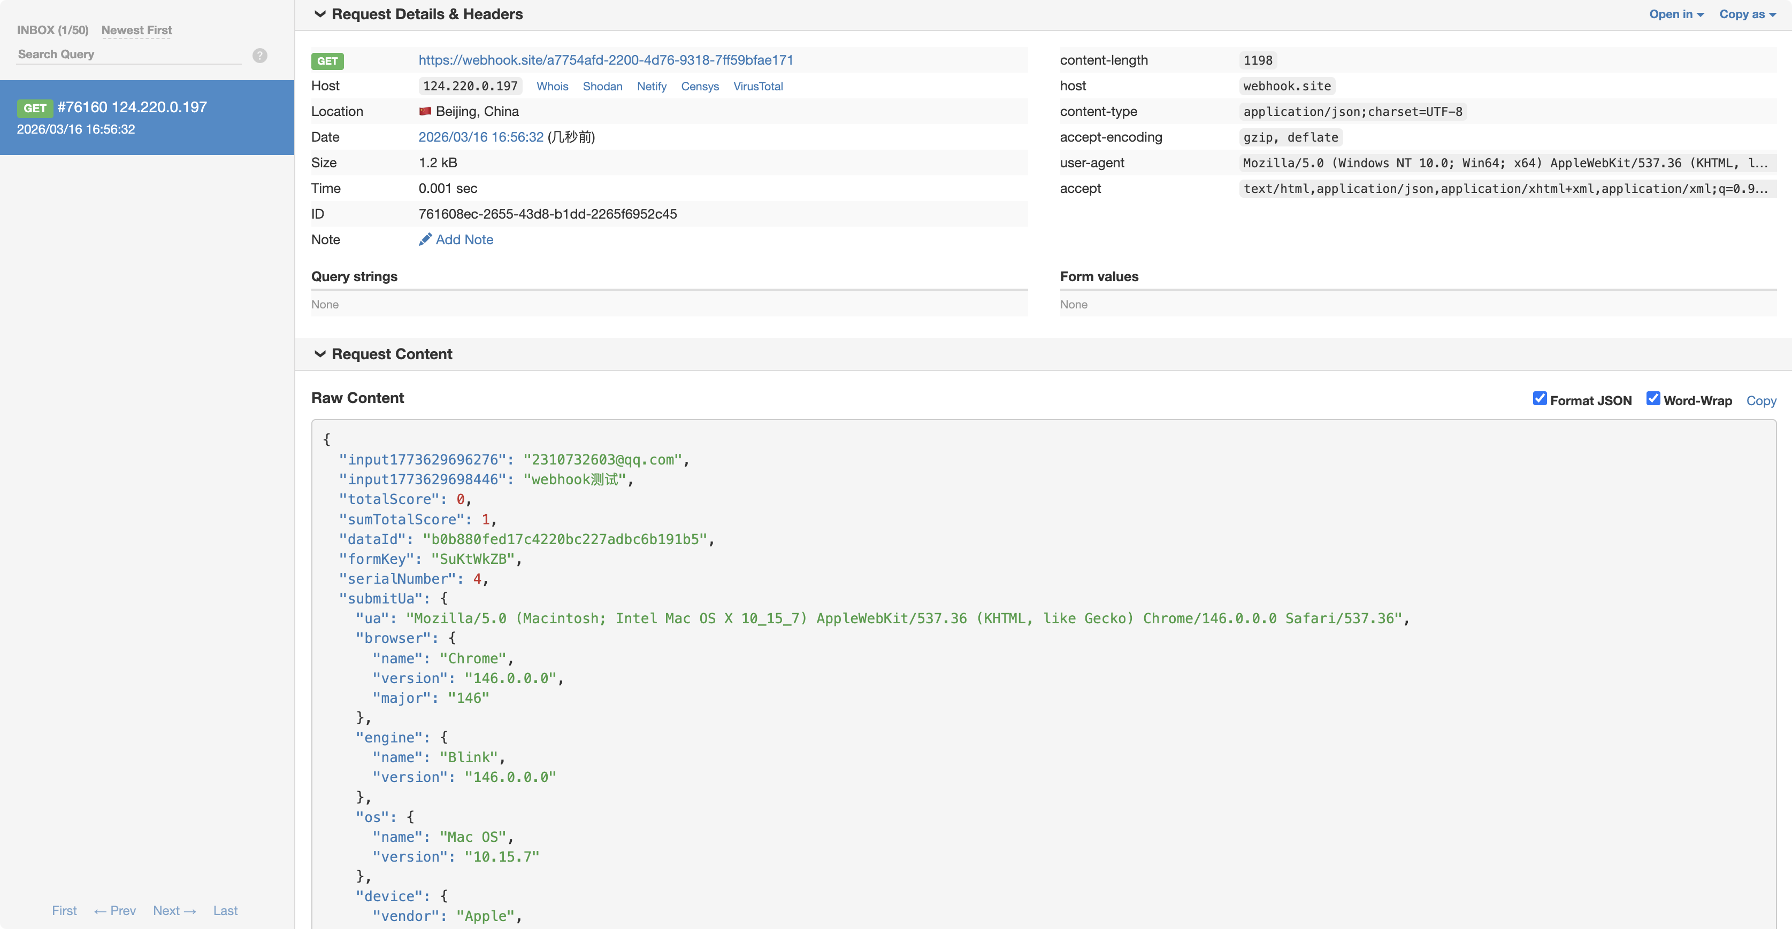Open the Whois lookup link
1792x929 pixels.
pyautogui.click(x=553, y=86)
